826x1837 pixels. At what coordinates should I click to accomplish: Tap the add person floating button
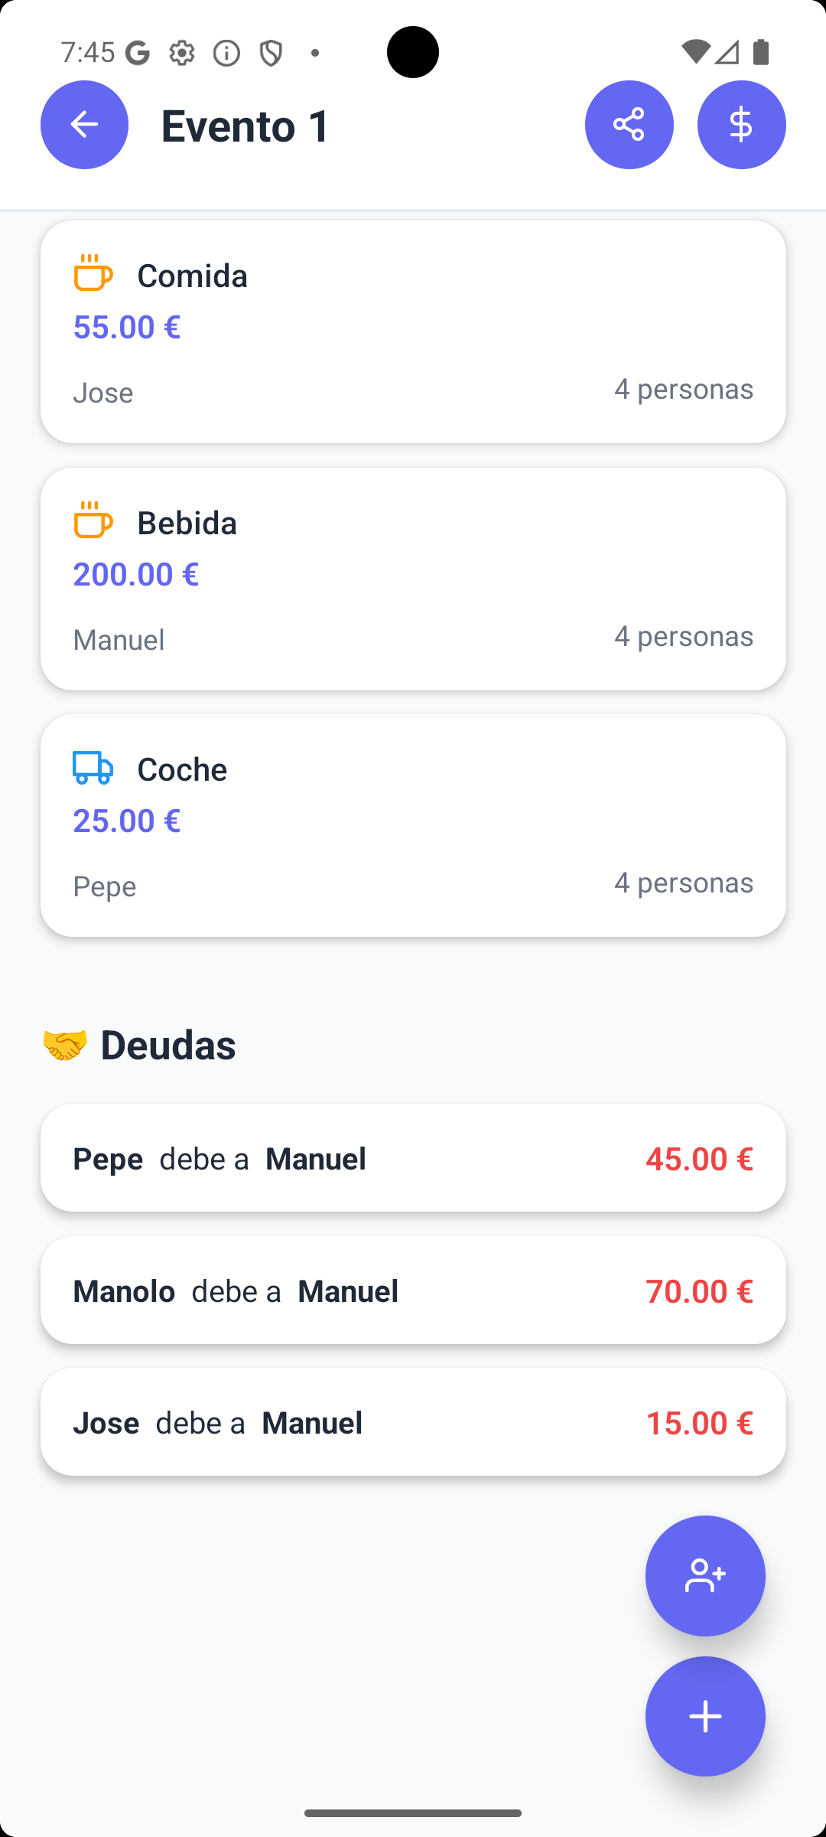pyautogui.click(x=705, y=1576)
